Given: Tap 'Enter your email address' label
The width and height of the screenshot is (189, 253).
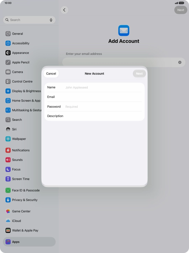Looking at the screenshot, I should pyautogui.click(x=84, y=54).
